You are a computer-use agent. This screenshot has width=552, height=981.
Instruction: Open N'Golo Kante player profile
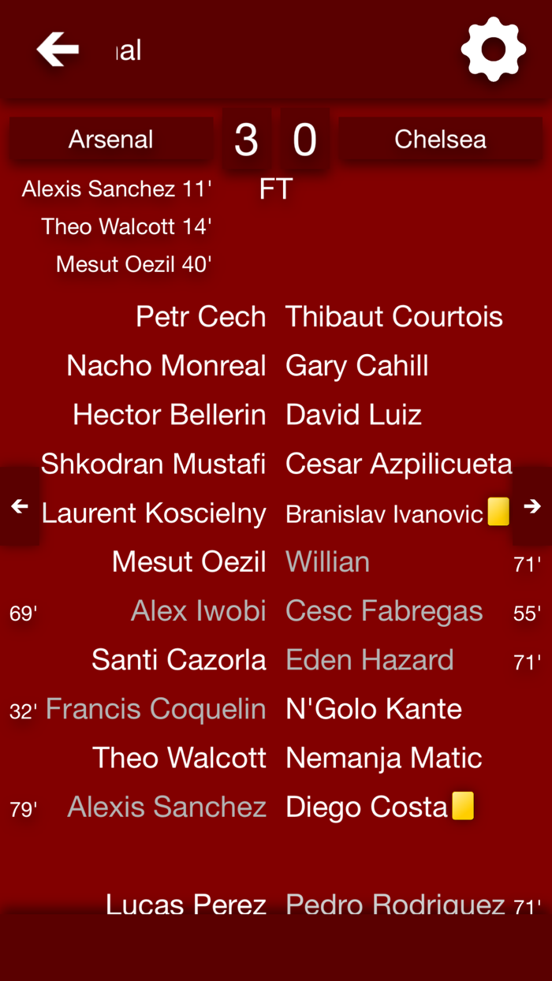click(x=374, y=708)
